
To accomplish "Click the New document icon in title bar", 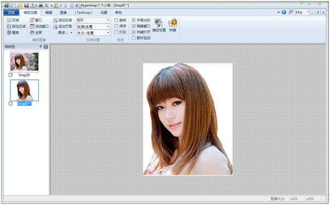I will [x=14, y=5].
